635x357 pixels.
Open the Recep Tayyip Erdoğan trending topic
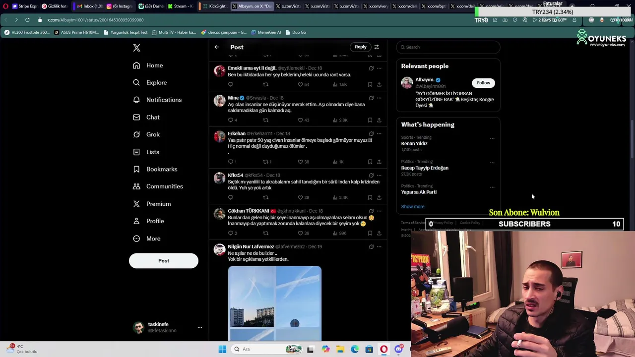[x=425, y=168]
